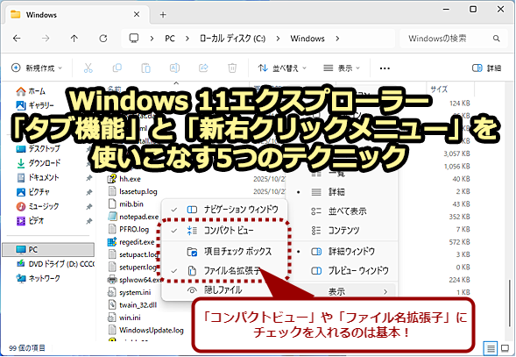The height and width of the screenshot is (357, 516).
Task: Click the Cut scissors icon
Action: pos(88,68)
